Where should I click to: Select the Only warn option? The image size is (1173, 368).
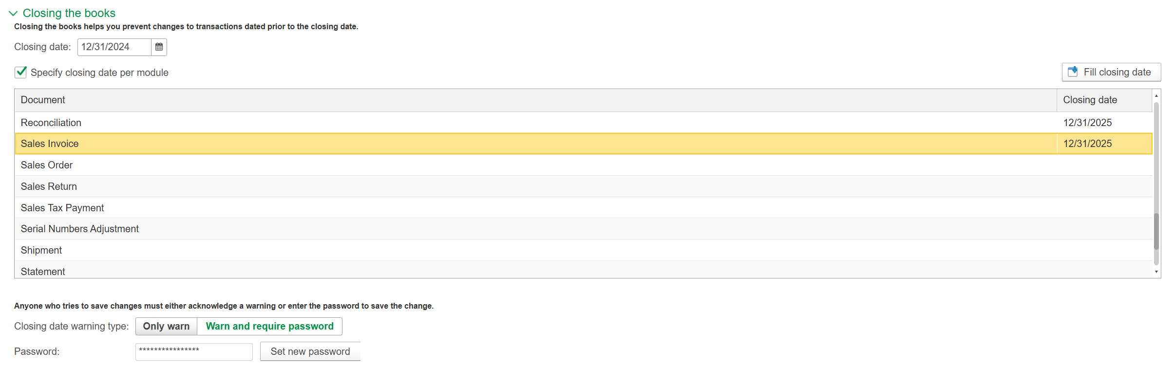pos(166,326)
